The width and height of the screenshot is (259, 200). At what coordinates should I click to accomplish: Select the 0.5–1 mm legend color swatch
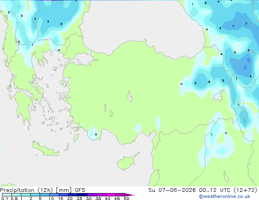click(x=16, y=195)
